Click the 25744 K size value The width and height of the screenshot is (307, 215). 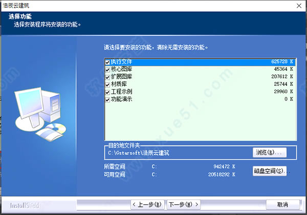(x=283, y=84)
